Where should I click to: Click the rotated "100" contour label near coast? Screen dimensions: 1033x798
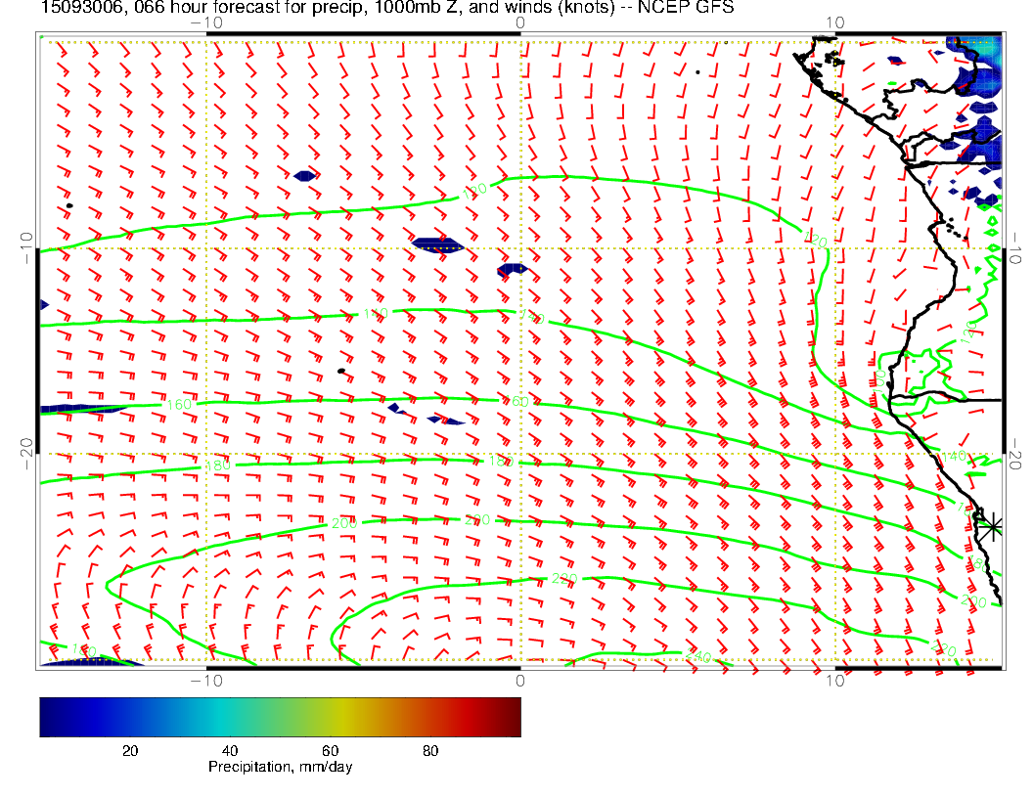pyautogui.click(x=879, y=382)
